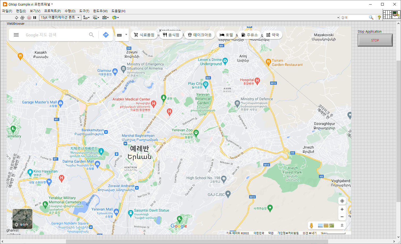Click the VI connector pane icon
Viewport: 401px width, 244px height.
(387, 14)
